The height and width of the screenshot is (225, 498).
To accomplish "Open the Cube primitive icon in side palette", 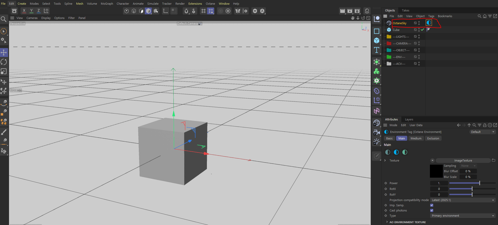I will (x=377, y=41).
